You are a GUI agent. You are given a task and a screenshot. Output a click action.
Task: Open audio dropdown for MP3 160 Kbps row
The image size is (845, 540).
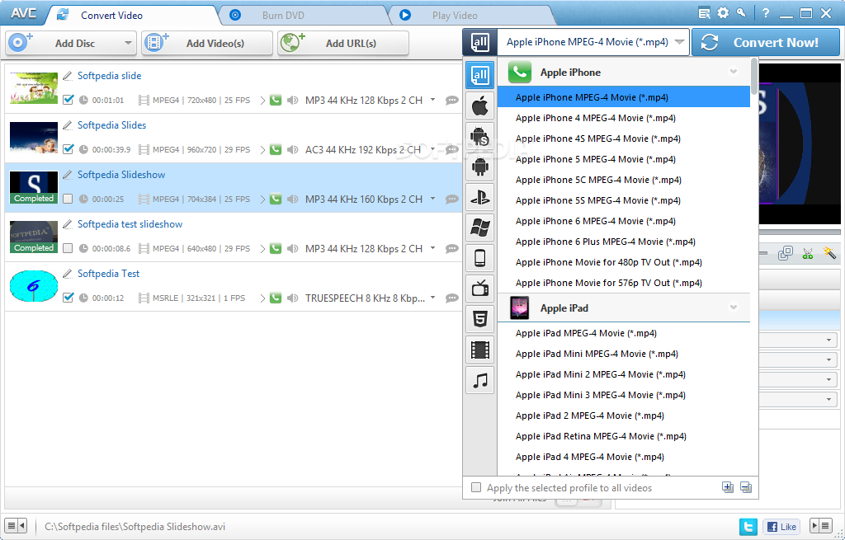coord(432,199)
